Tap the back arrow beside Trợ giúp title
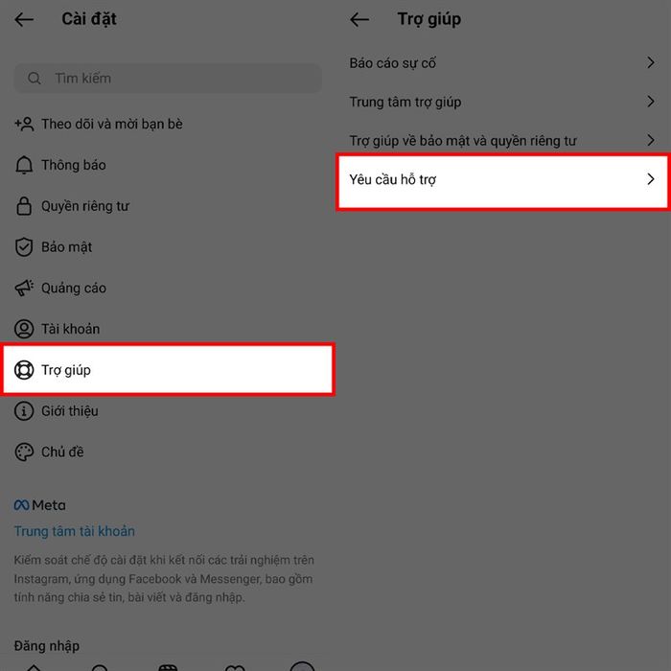Image resolution: width=671 pixels, height=671 pixels. (359, 20)
